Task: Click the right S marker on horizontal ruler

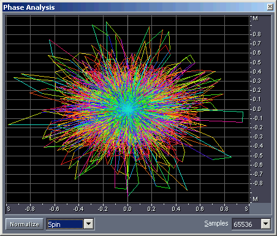Action: click(x=246, y=209)
